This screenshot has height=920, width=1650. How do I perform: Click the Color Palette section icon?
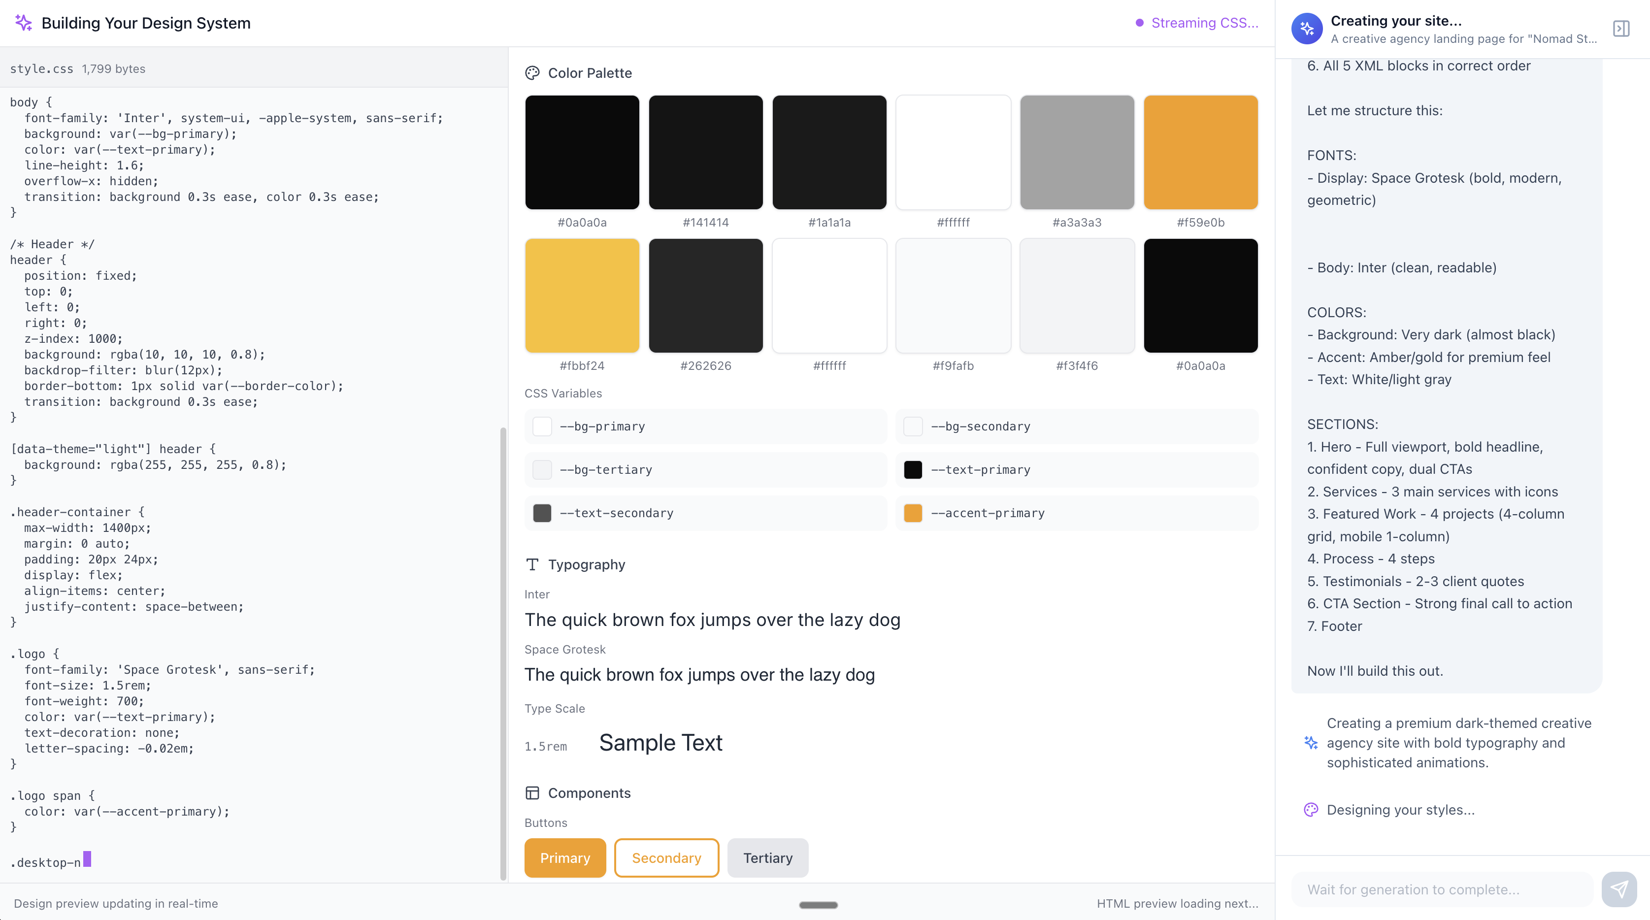click(x=531, y=73)
